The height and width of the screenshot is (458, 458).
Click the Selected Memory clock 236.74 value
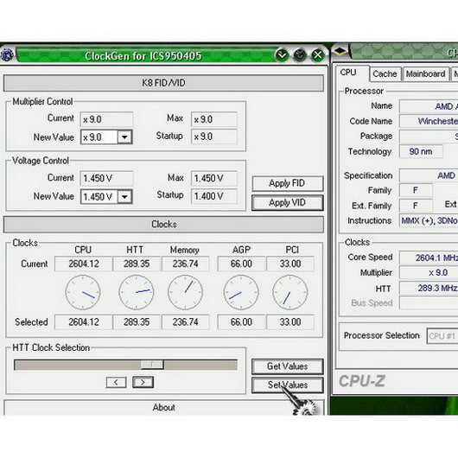[185, 322]
